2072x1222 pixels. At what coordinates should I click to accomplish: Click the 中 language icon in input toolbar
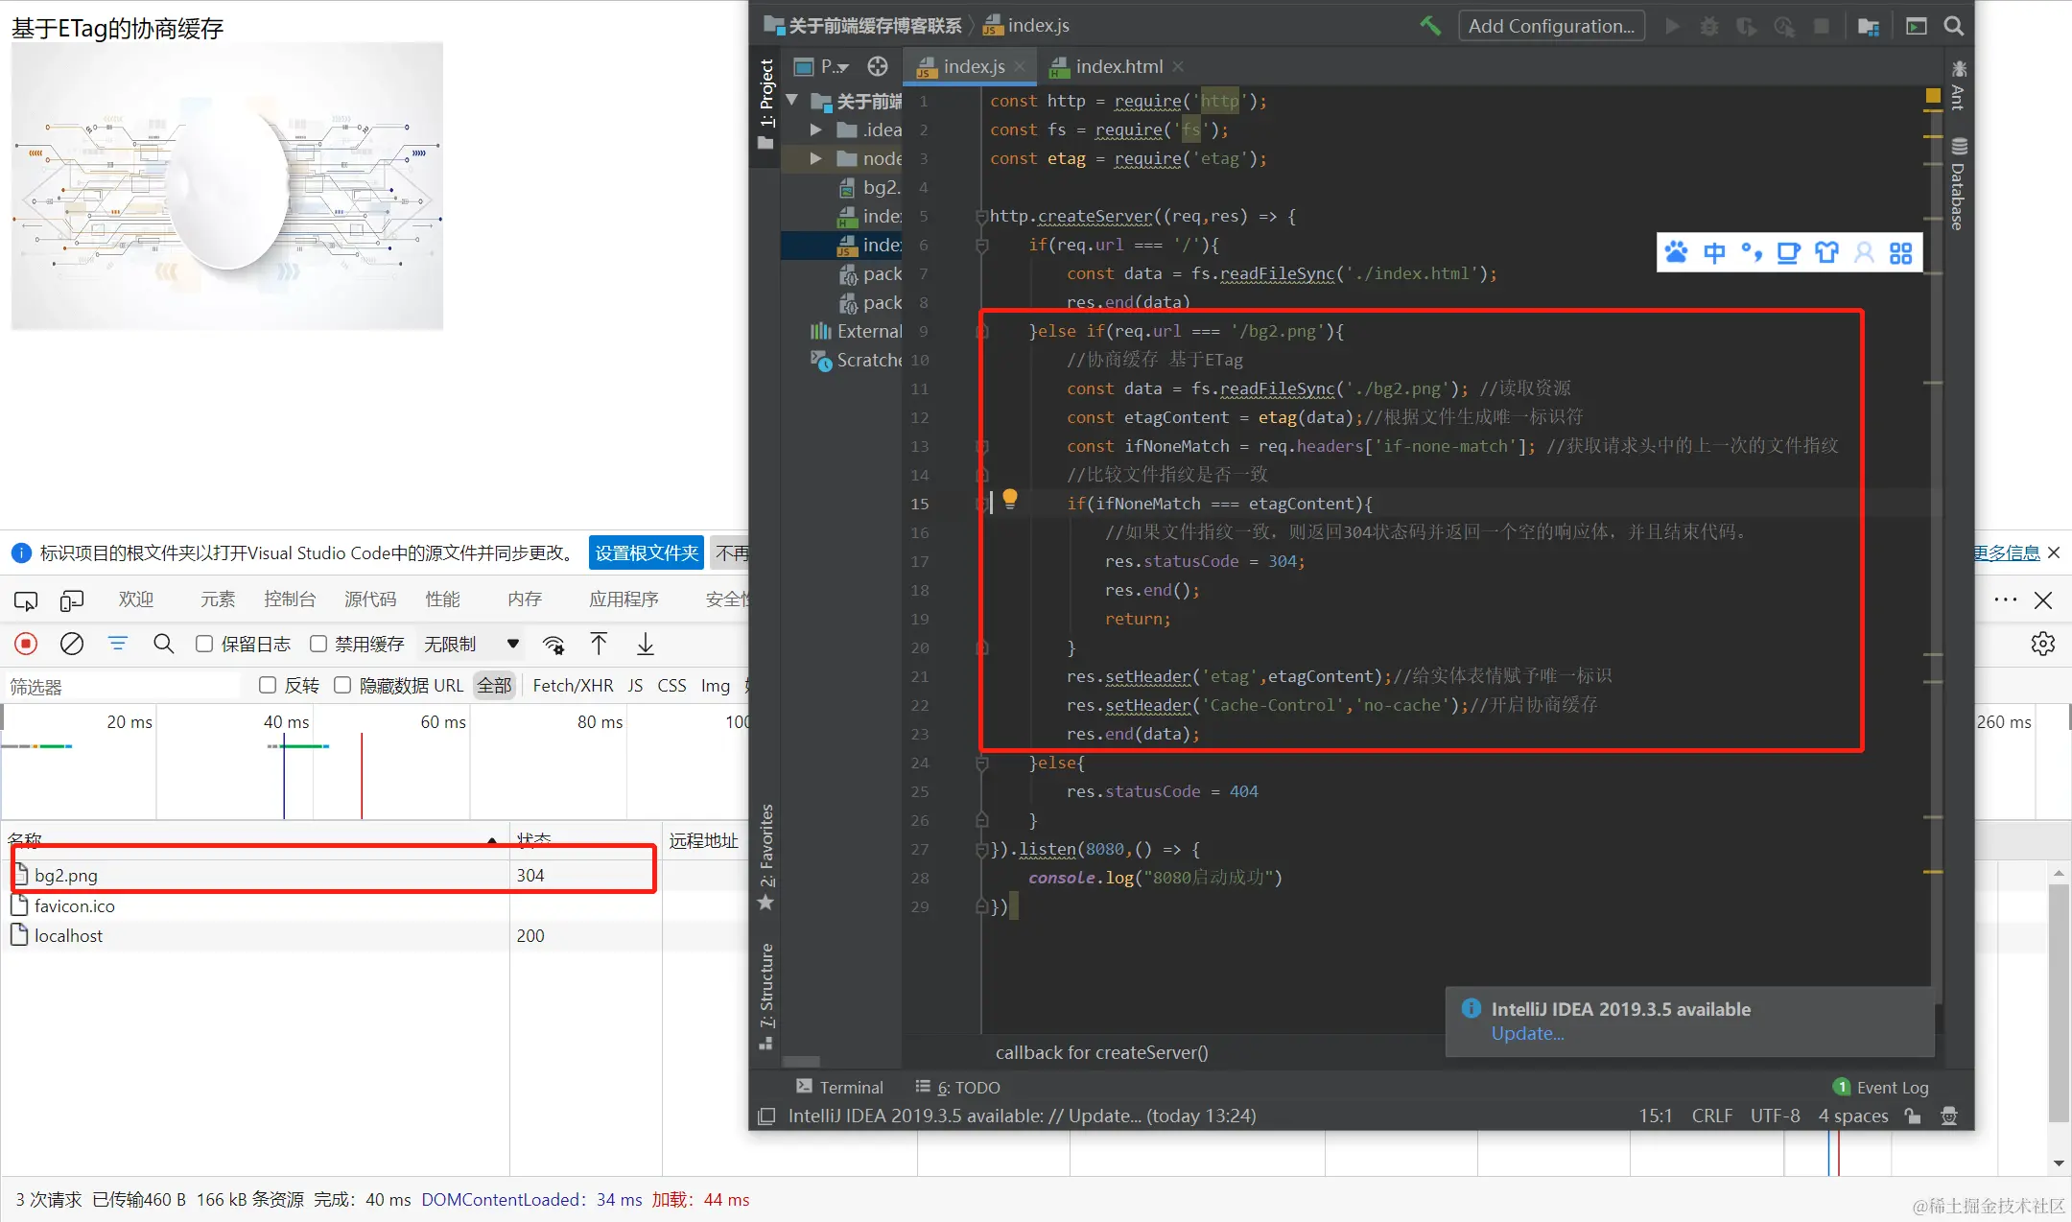(x=1714, y=252)
